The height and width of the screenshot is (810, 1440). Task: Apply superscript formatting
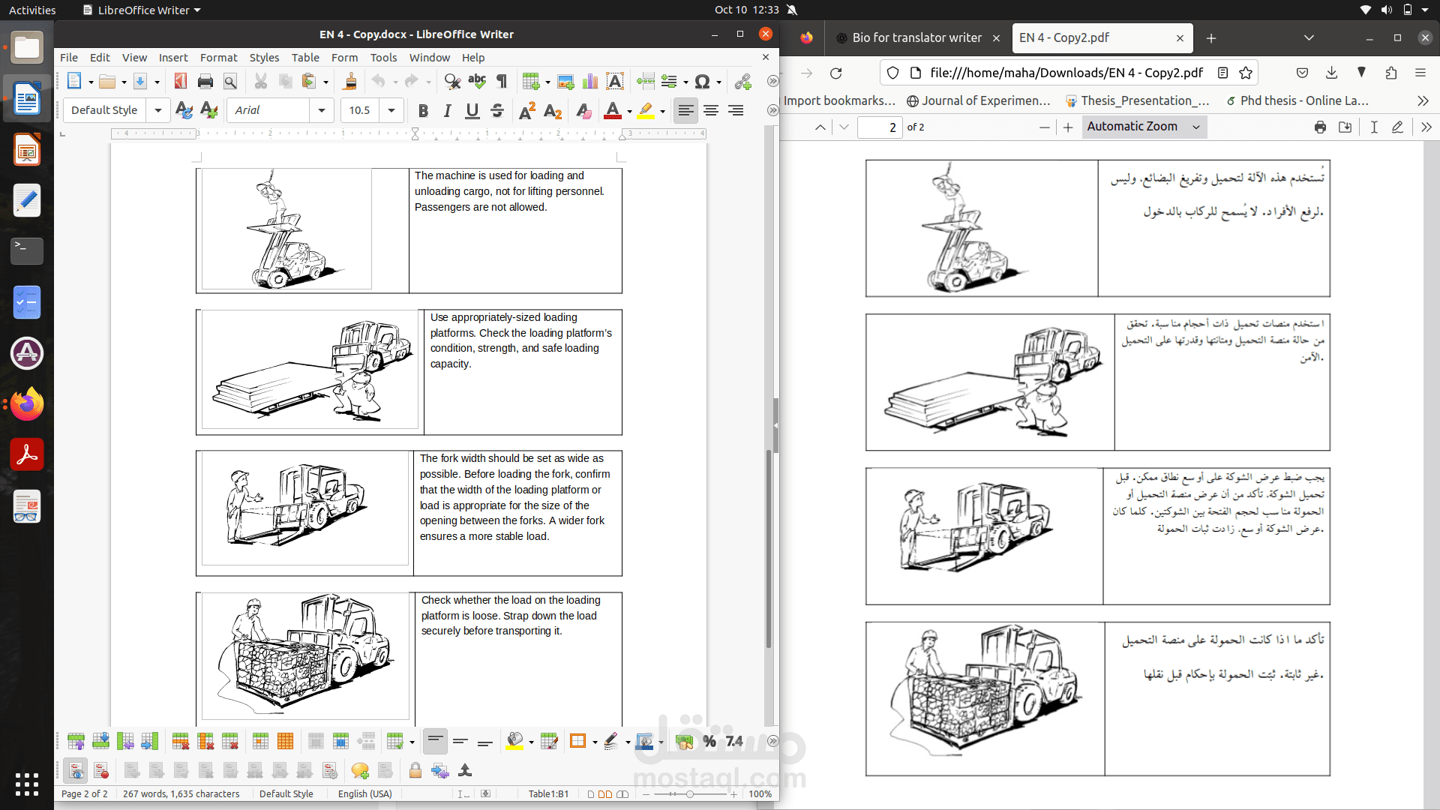coord(527,111)
